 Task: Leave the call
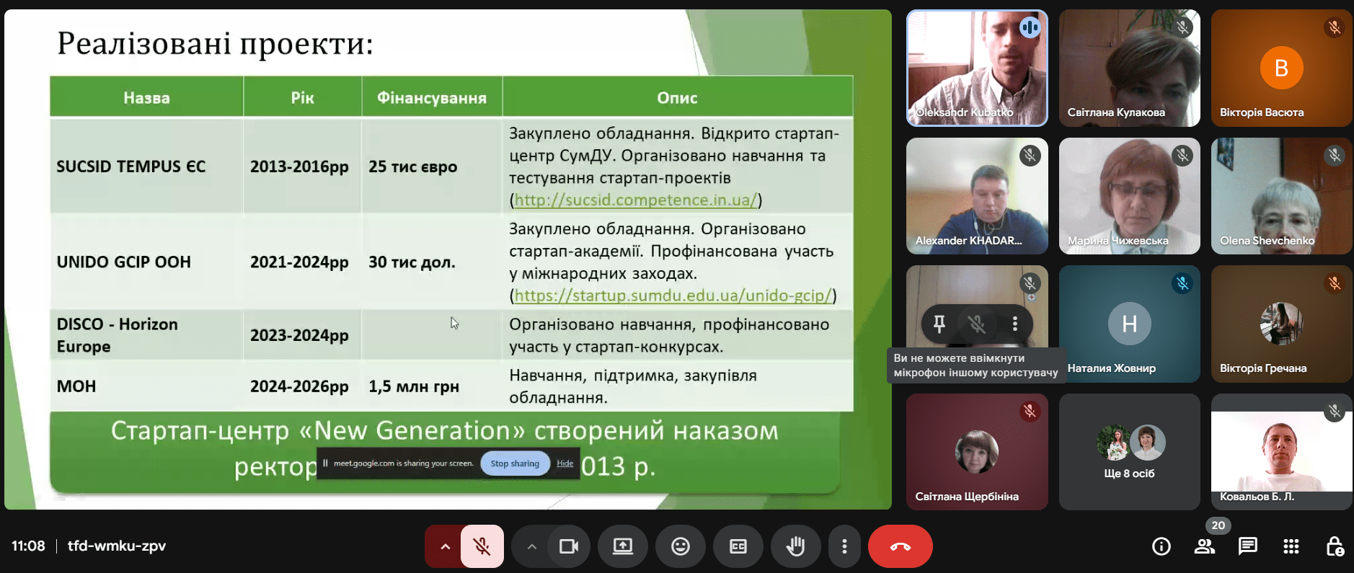(x=900, y=546)
